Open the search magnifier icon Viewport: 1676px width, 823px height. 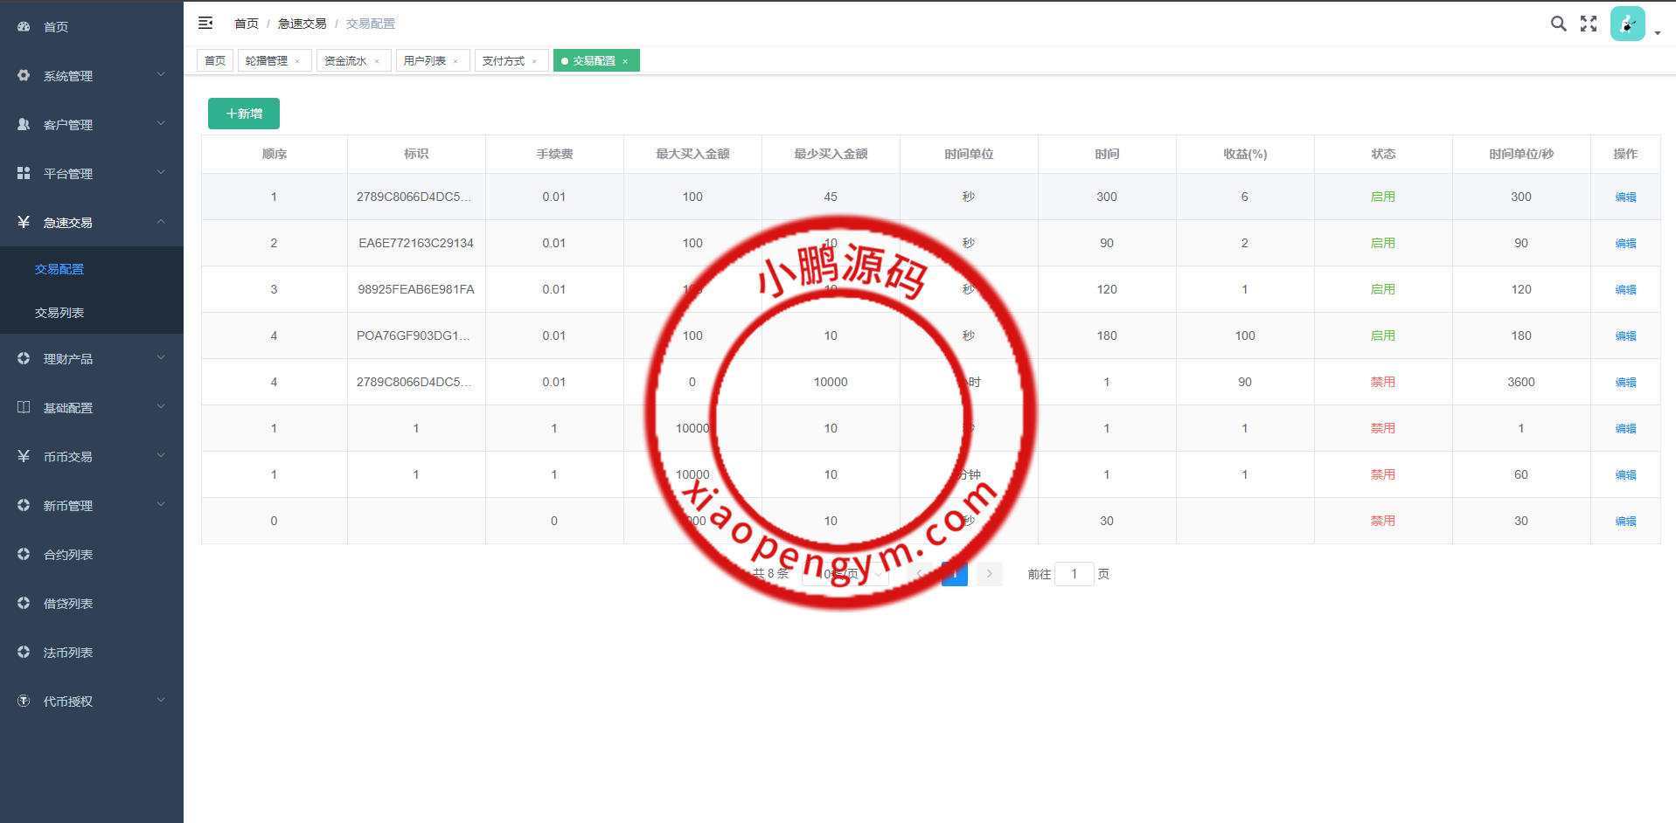(1558, 24)
